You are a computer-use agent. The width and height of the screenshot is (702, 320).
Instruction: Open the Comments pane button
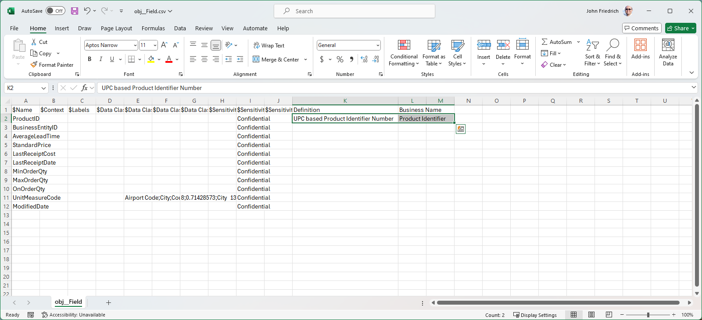tap(641, 28)
